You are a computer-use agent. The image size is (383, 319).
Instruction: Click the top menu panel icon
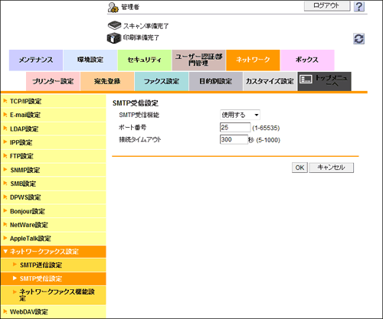306,80
